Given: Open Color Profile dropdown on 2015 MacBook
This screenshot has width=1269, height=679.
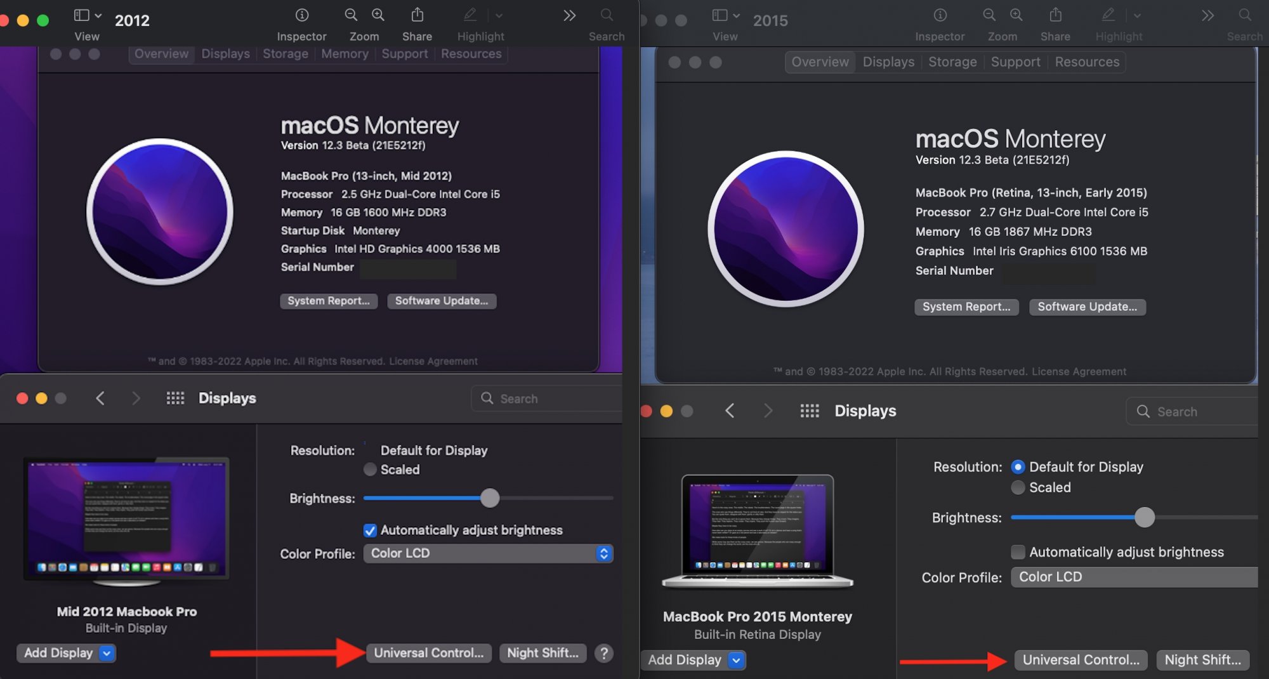Looking at the screenshot, I should pyautogui.click(x=1134, y=577).
